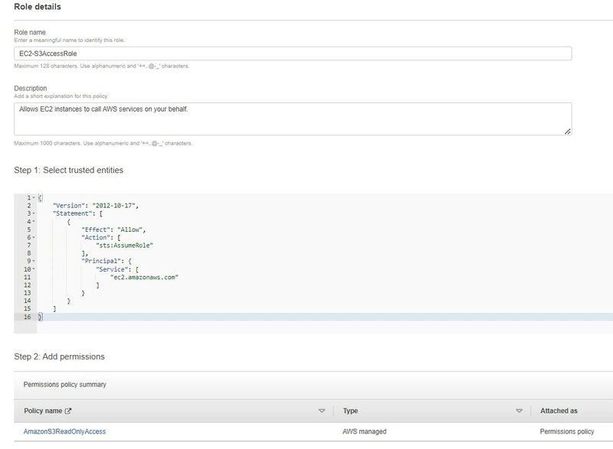613x449 pixels.
Task: Click the Attached as column header
Action: tap(559, 411)
